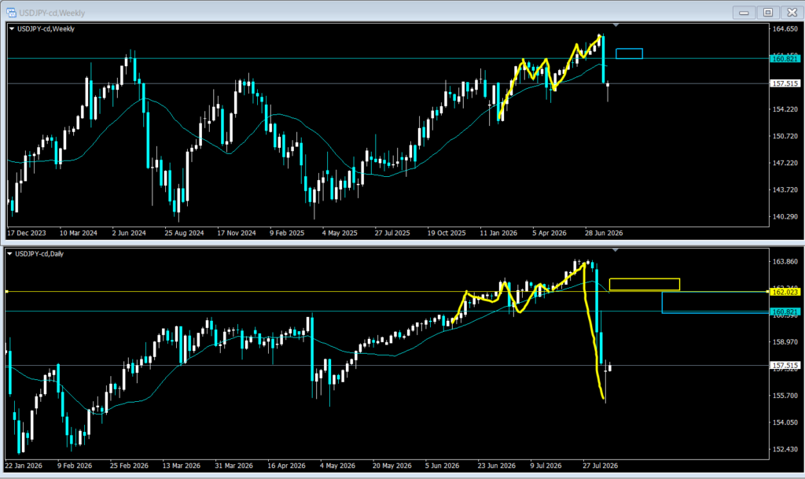This screenshot has height=479, width=805.
Task: Click the 152.430 level on the daily price scale
Action: click(x=785, y=448)
